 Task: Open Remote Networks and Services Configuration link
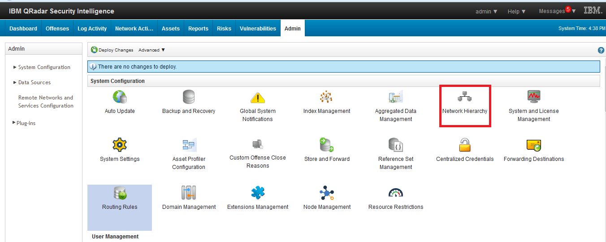pyautogui.click(x=46, y=102)
